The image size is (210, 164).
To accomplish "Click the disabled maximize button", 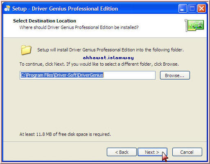I will click(x=192, y=9).
